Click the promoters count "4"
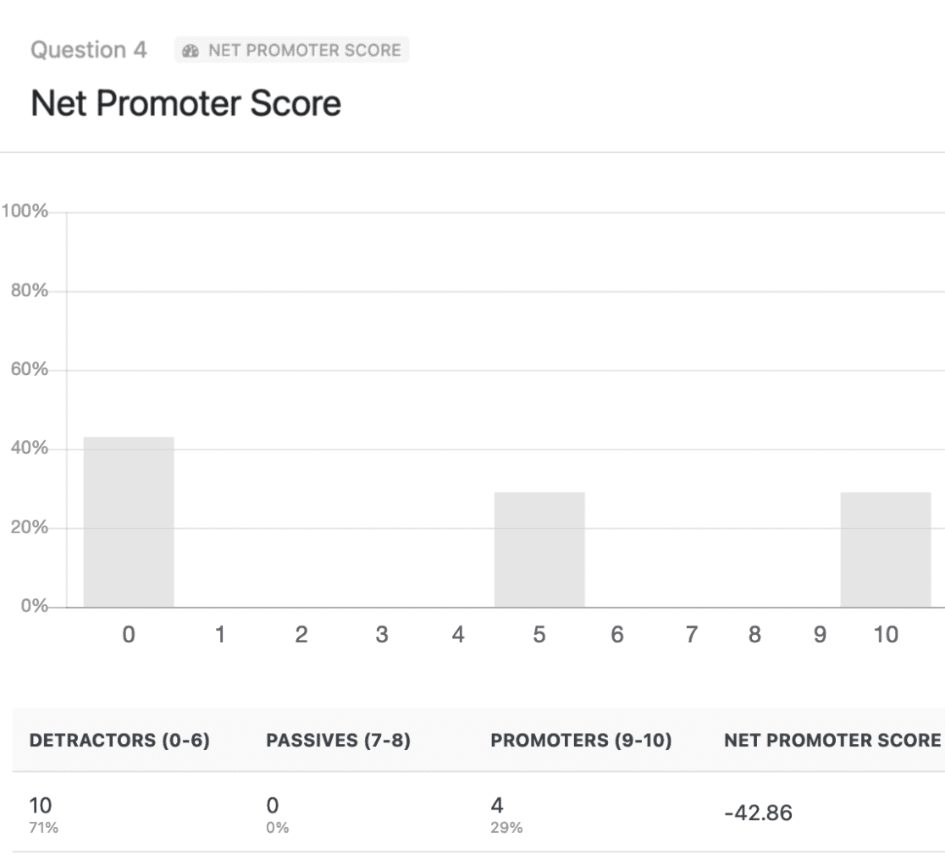The height and width of the screenshot is (865, 945). 497,806
